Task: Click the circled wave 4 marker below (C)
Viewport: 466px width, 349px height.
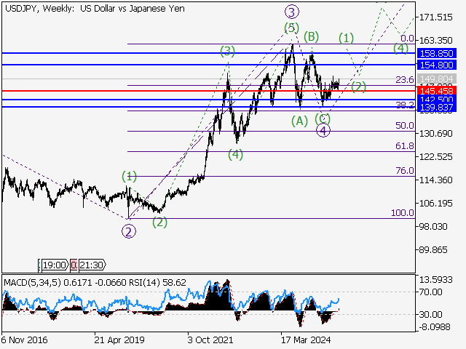Action: pos(324,130)
